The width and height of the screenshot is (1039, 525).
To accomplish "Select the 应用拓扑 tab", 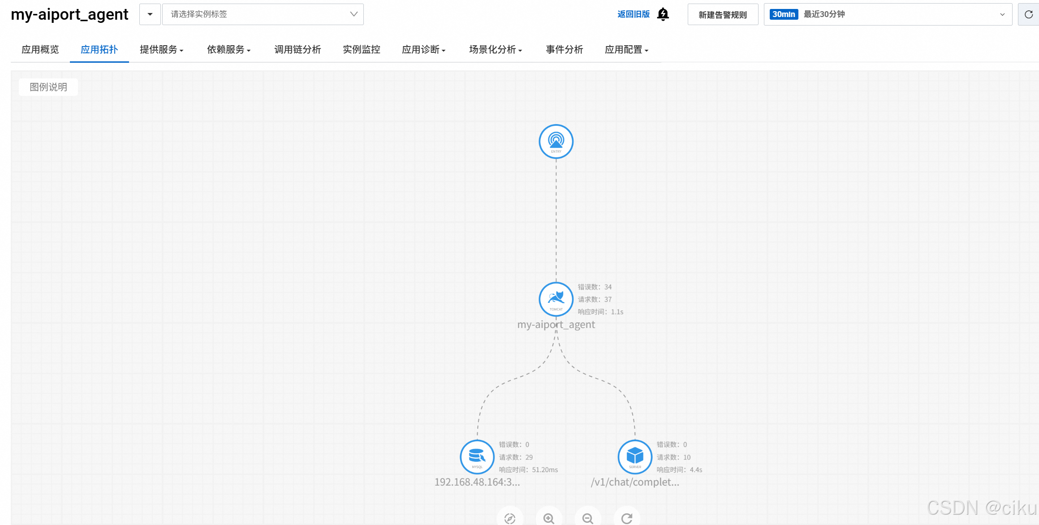I will (99, 50).
